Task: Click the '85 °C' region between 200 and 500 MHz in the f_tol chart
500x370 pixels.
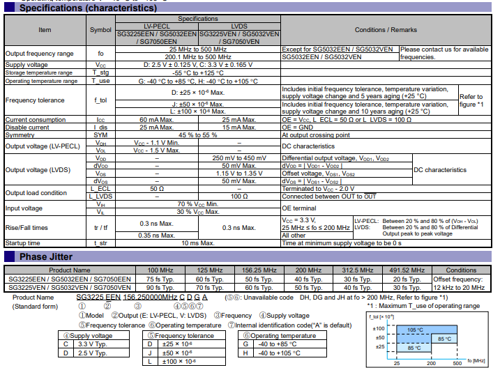Action: coord(444,339)
